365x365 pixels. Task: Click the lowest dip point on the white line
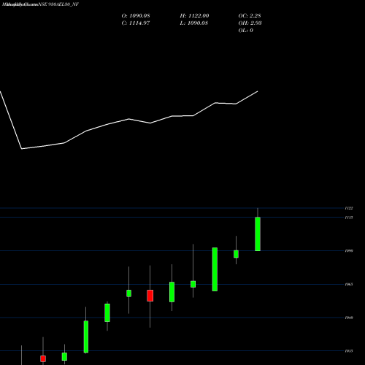22,149
